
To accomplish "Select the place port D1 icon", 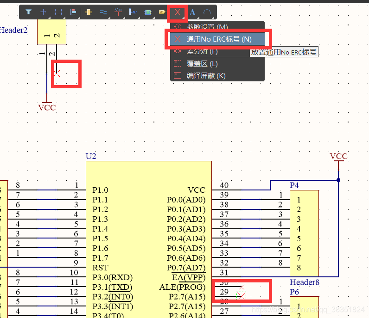I will [162, 12].
